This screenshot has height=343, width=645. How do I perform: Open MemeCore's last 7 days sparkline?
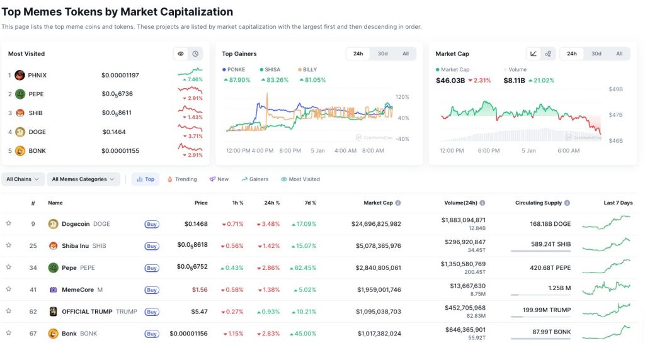pos(606,290)
